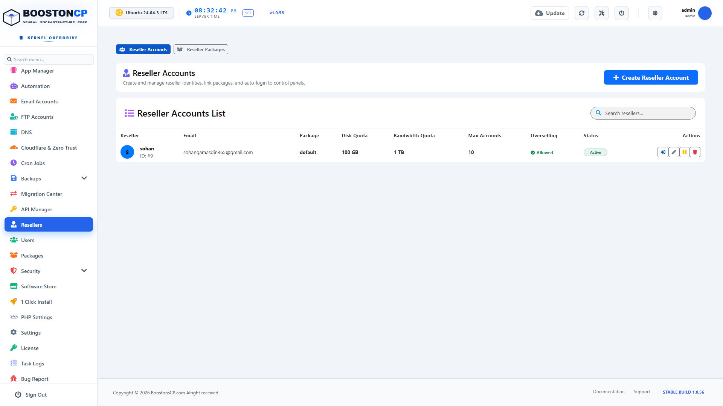Delete the sohan reseller with trash icon
Screen dimensions: 723x406
click(x=695, y=152)
